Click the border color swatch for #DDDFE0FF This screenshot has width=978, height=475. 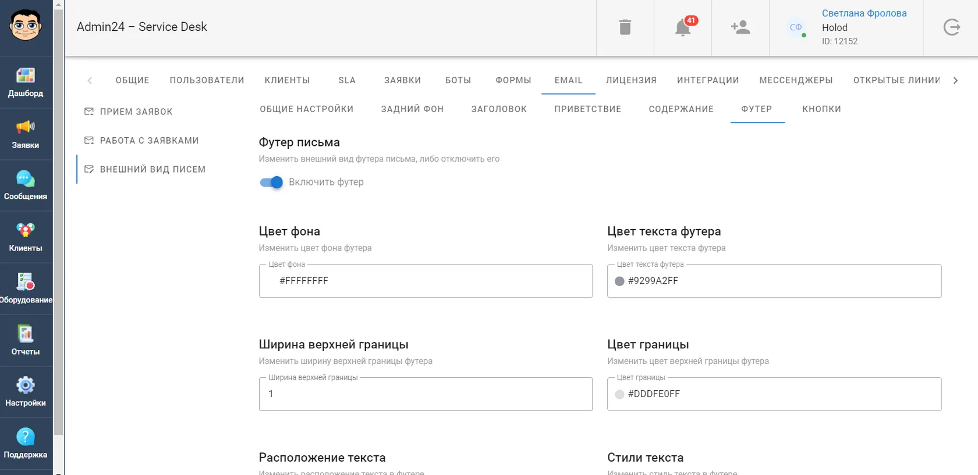[x=619, y=394]
